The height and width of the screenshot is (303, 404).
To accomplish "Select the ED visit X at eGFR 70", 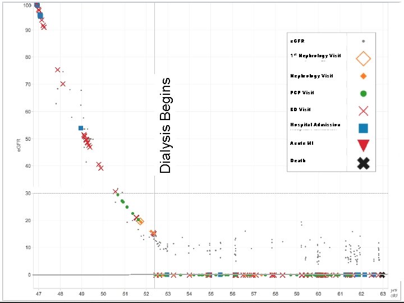I will 63,84.
